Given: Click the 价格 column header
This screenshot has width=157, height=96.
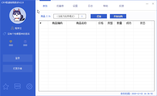Looking at the screenshot, I should click(x=101, y=23).
